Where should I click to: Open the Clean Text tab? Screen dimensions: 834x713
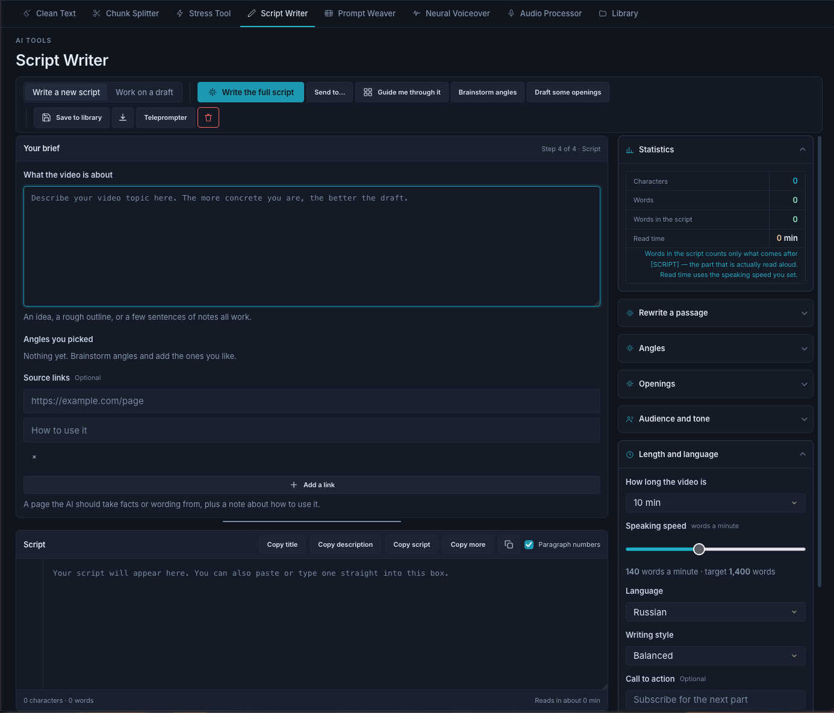pyautogui.click(x=49, y=13)
